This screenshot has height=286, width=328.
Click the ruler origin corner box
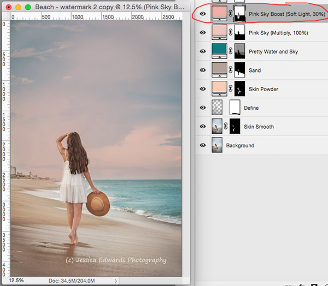tap(6, 16)
